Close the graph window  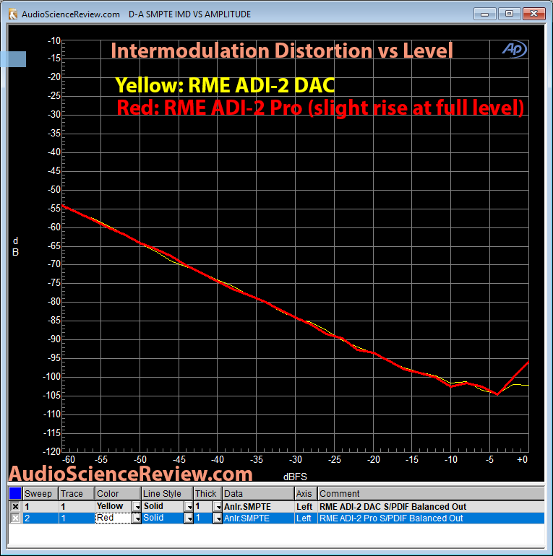click(x=533, y=14)
